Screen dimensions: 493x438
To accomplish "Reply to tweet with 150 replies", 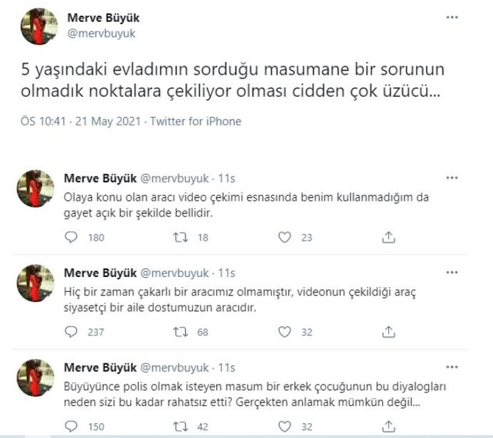I will click(71, 427).
